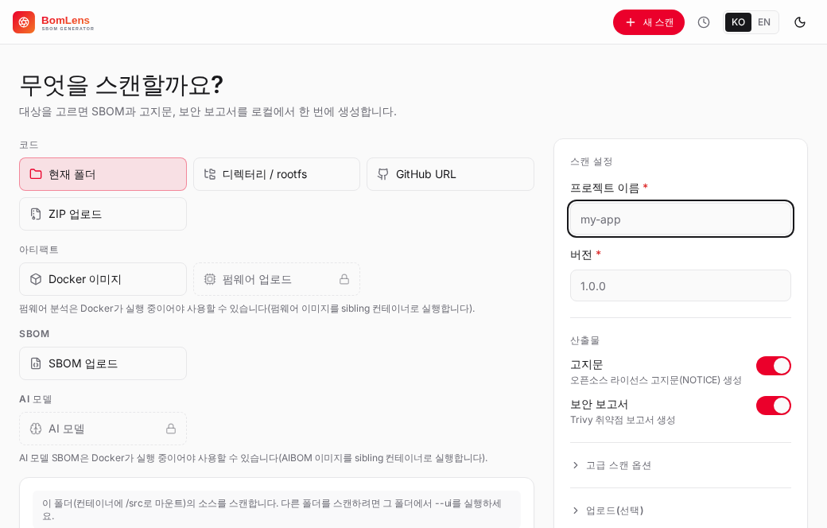827x528 pixels.
Task: Click the brain icon in AI 모델
Action: coord(36,429)
